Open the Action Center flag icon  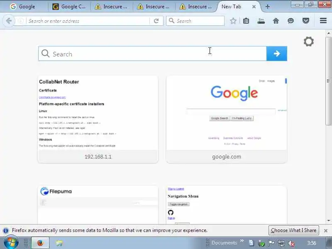point(271,243)
